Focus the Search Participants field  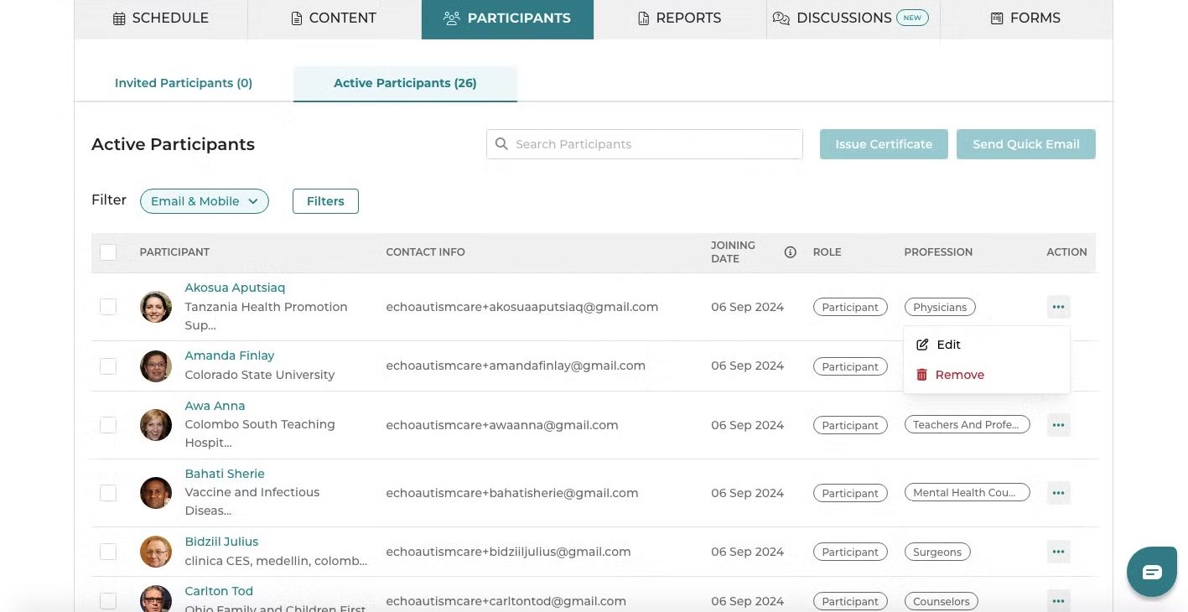pyautogui.click(x=645, y=144)
